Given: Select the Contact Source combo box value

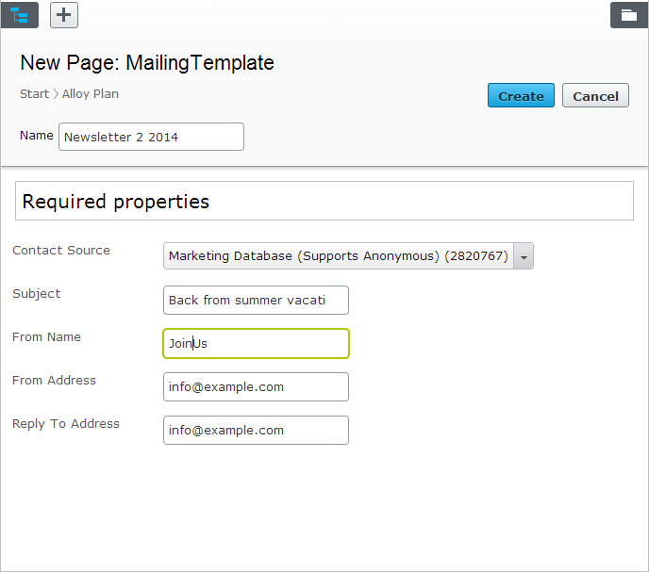Looking at the screenshot, I should [339, 256].
